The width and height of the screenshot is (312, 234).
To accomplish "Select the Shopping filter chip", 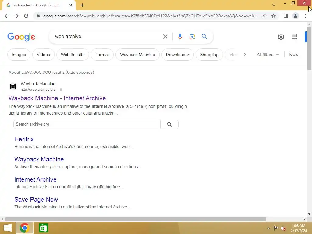I will click(x=209, y=55).
